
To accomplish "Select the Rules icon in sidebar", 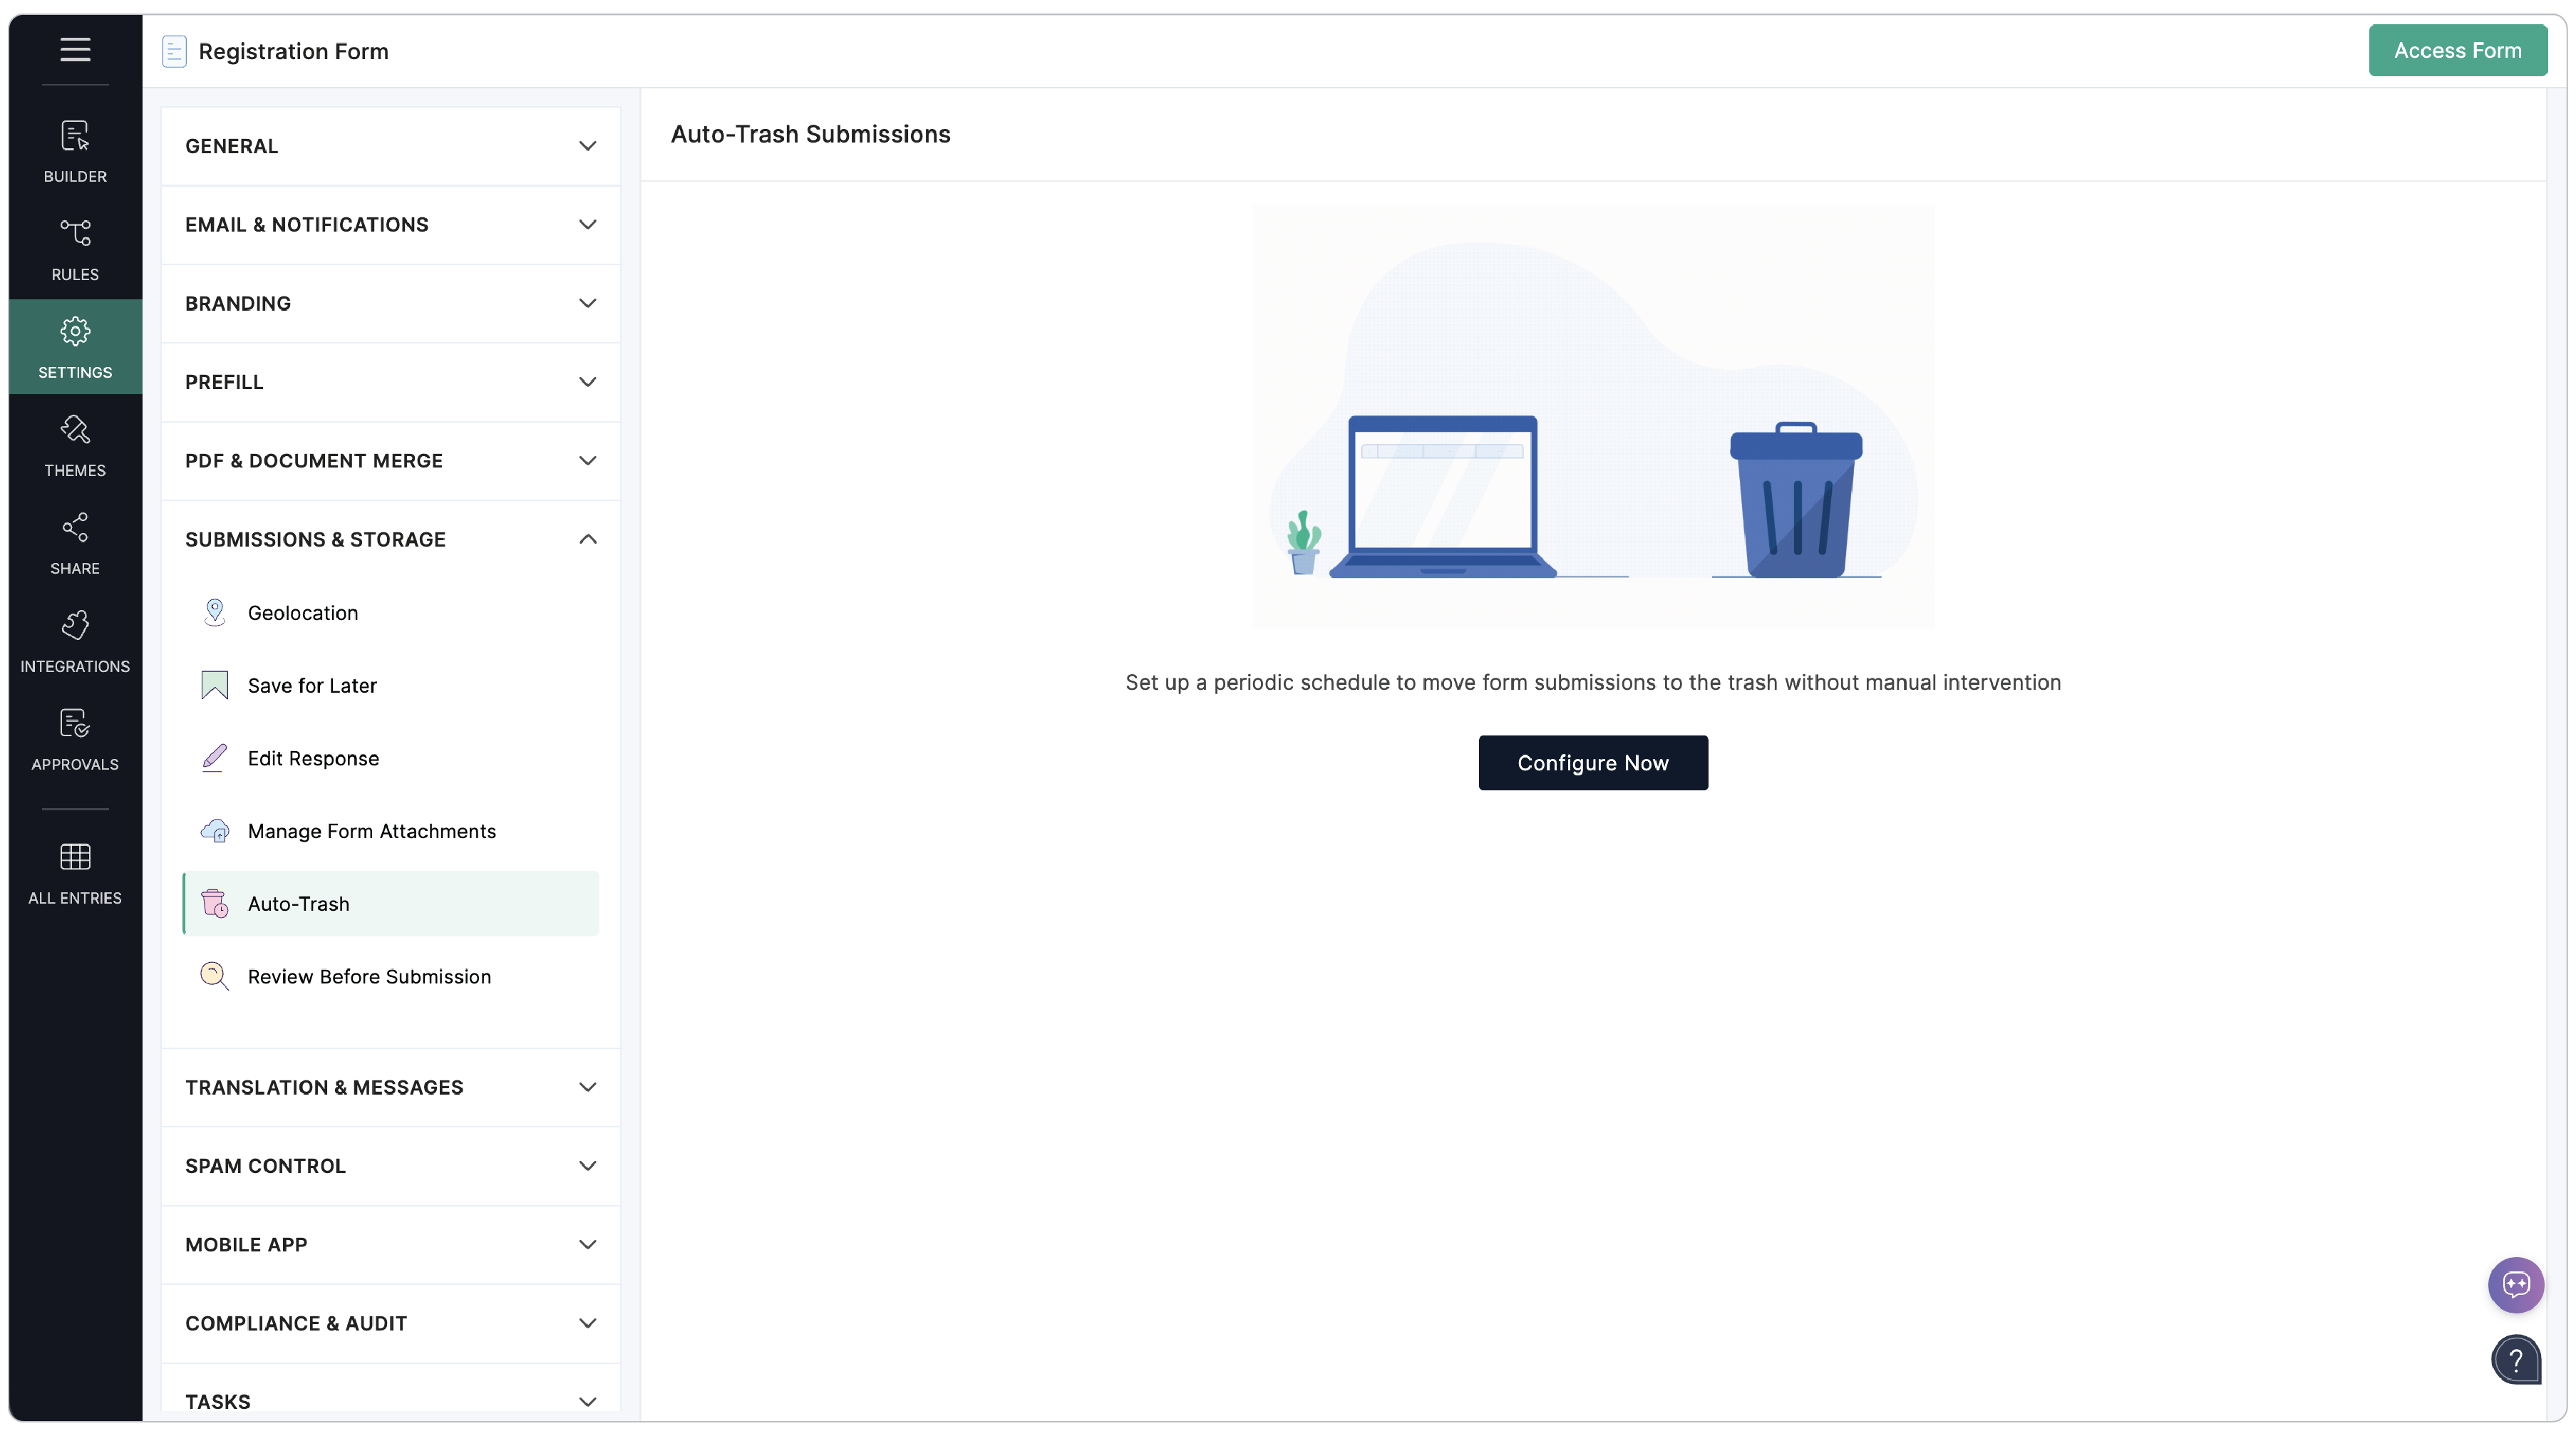I will pyautogui.click(x=74, y=248).
